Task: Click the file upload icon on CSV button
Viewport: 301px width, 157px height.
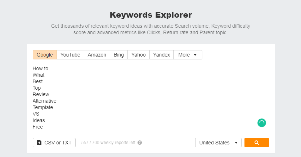Action: point(39,143)
